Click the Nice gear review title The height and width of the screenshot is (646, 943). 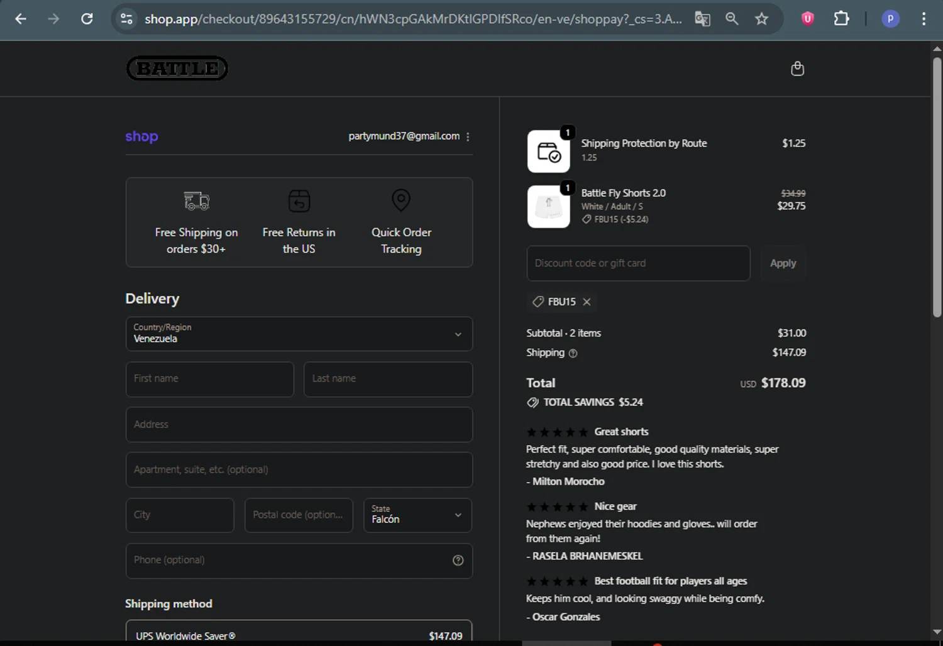coord(615,506)
